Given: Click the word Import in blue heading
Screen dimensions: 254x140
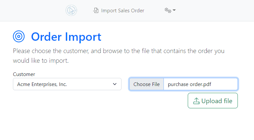Looking at the screenshot, I should (83, 37).
